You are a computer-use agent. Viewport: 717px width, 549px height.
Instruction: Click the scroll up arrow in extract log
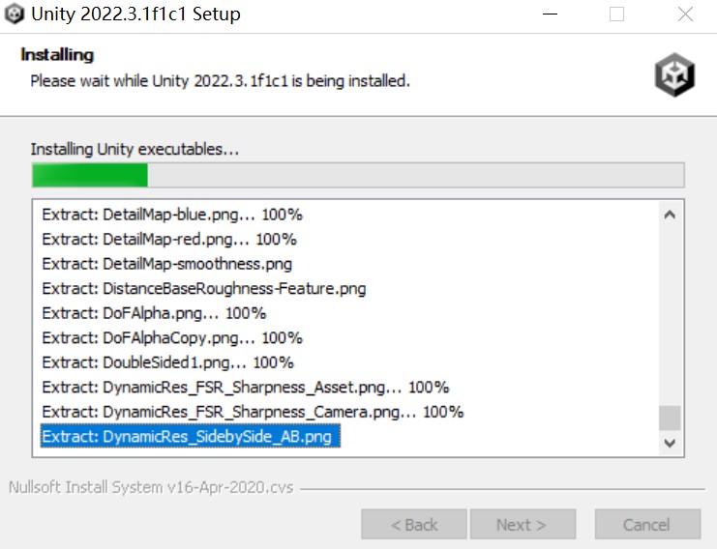click(670, 215)
